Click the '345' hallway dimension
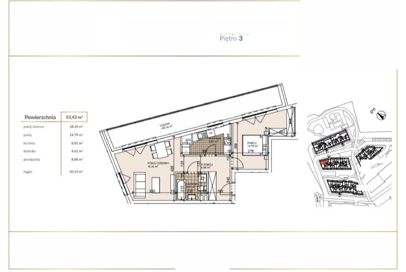Image resolution: width=406 pixels, height=272 pixels. pyautogui.click(x=228, y=180)
